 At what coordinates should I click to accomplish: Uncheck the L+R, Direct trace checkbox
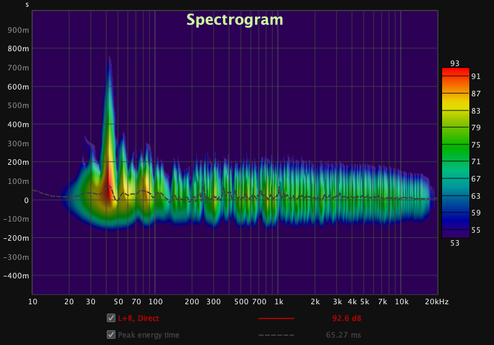pos(111,318)
